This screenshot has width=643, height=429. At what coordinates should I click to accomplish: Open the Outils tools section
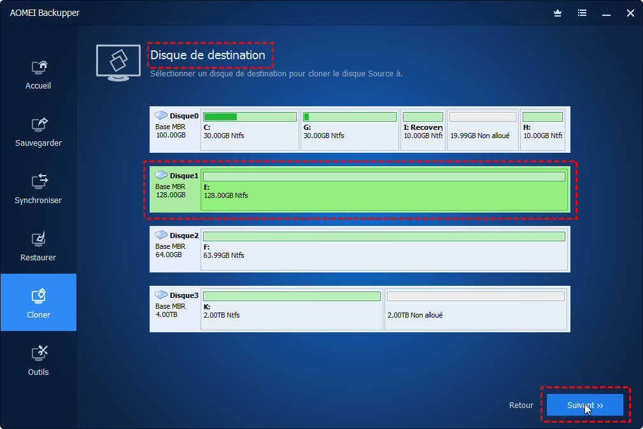tap(38, 361)
